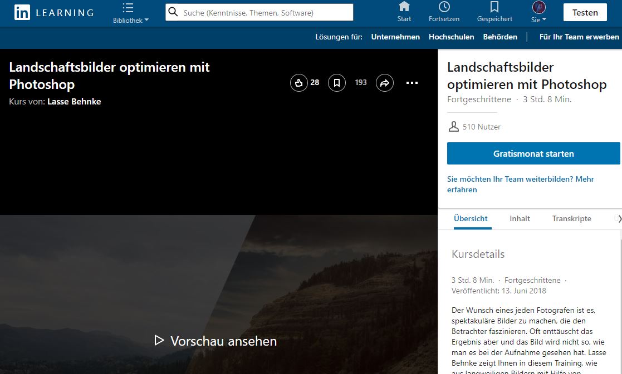The image size is (622, 374).
Task: Open the Bibliothek library dropdown
Action: (130, 13)
